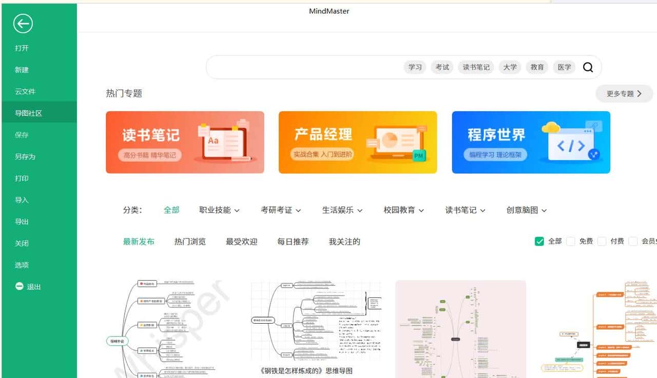
Task: Open the 产品经理 featured banner
Action: point(358,142)
